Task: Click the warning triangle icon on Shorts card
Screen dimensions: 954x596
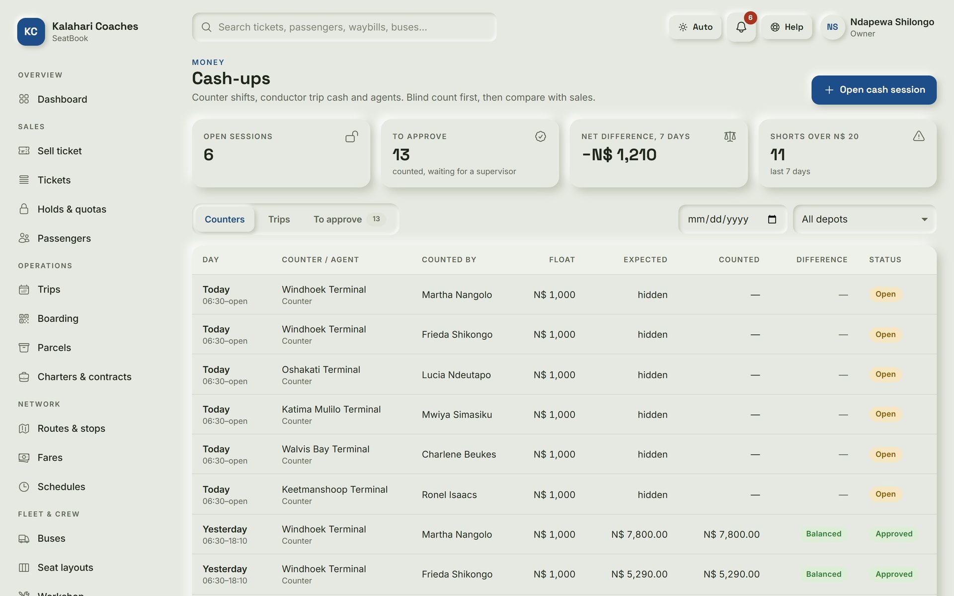Action: pos(919,136)
